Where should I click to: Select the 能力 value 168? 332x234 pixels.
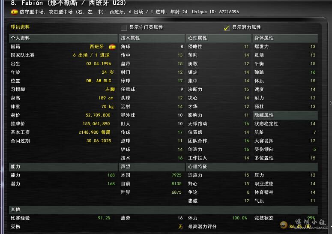(x=111, y=175)
